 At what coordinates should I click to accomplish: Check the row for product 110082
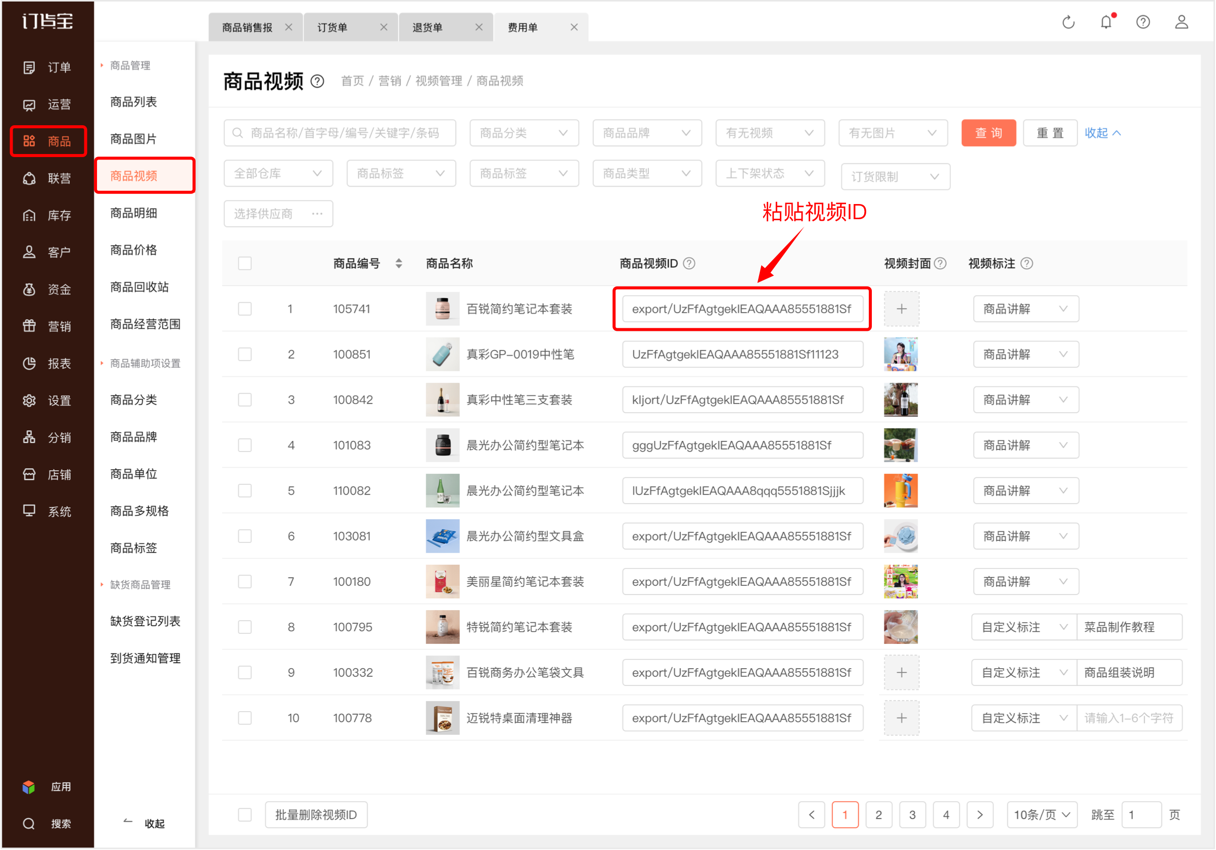[245, 491]
